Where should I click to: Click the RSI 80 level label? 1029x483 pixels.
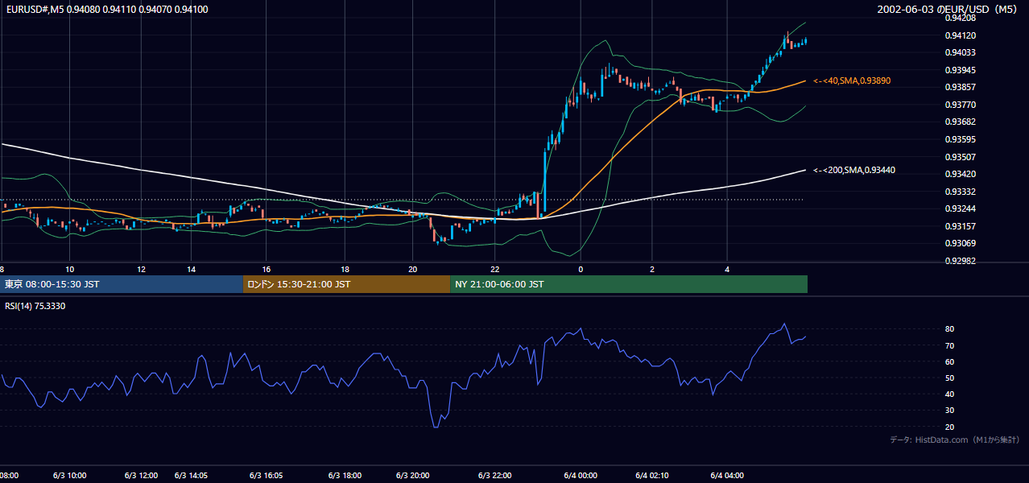click(949, 329)
